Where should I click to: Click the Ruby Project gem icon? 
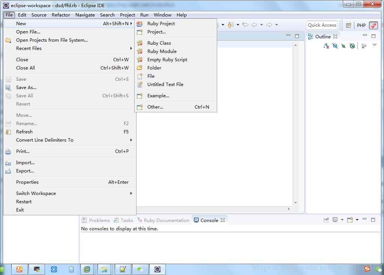pos(139,24)
